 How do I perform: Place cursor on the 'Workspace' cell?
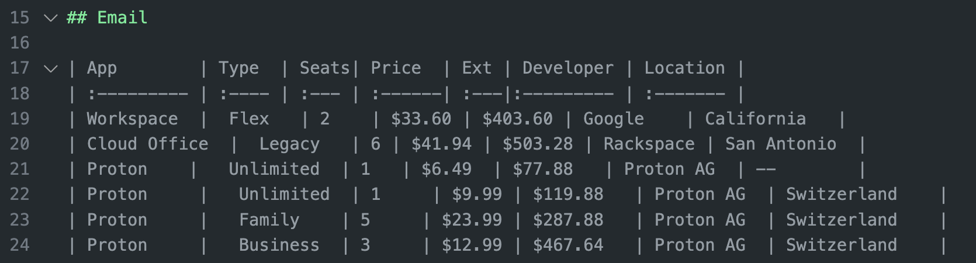[132, 119]
